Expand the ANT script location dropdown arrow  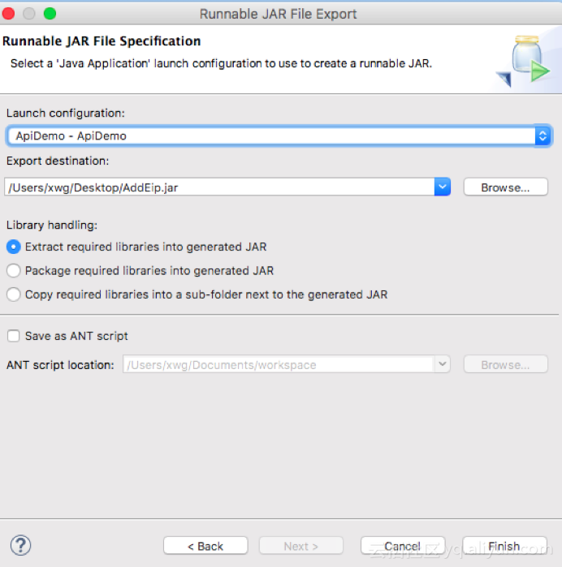tap(442, 364)
